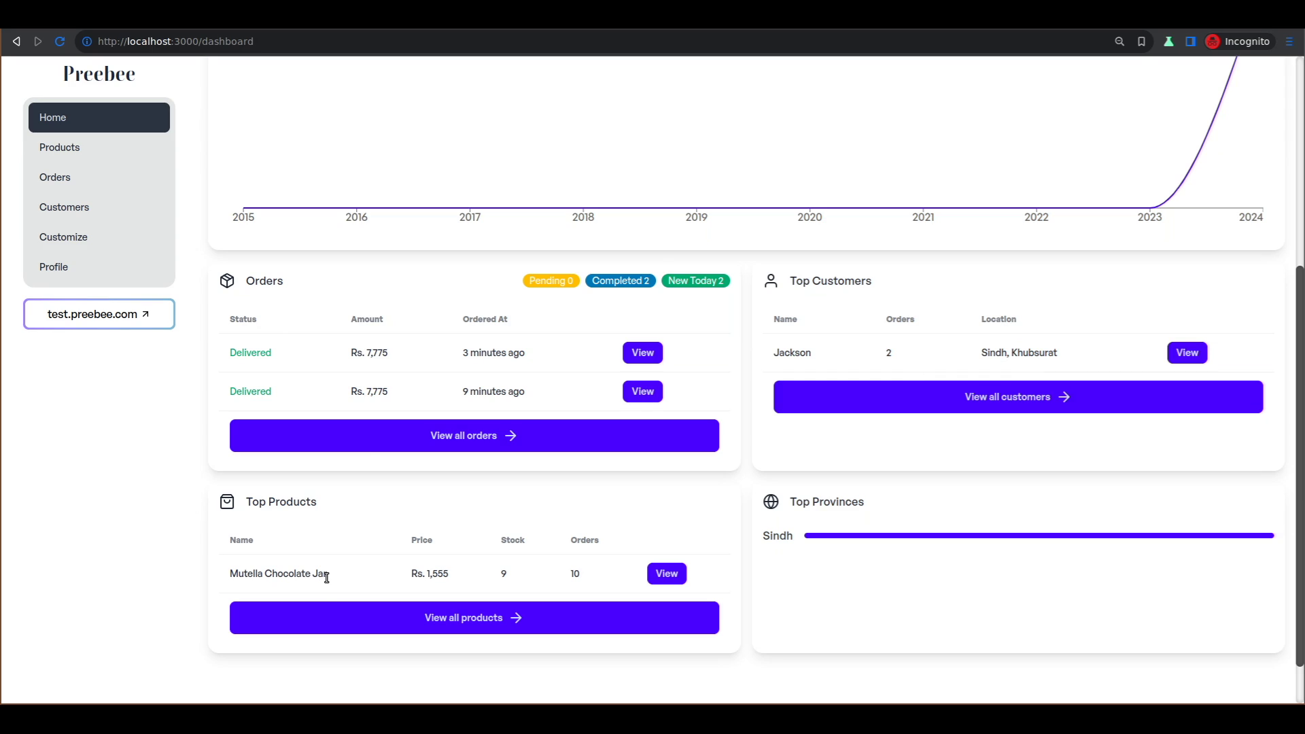Click the View button for Jackson customer

1187,352
